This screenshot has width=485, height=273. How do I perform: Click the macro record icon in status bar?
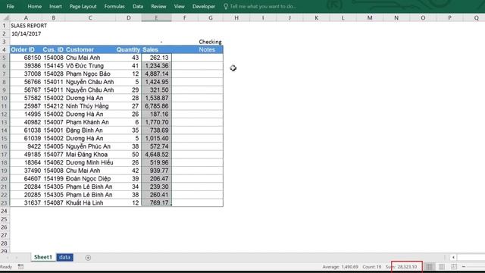20,266
